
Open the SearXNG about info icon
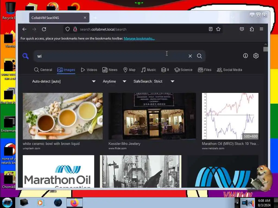[x=245, y=56]
